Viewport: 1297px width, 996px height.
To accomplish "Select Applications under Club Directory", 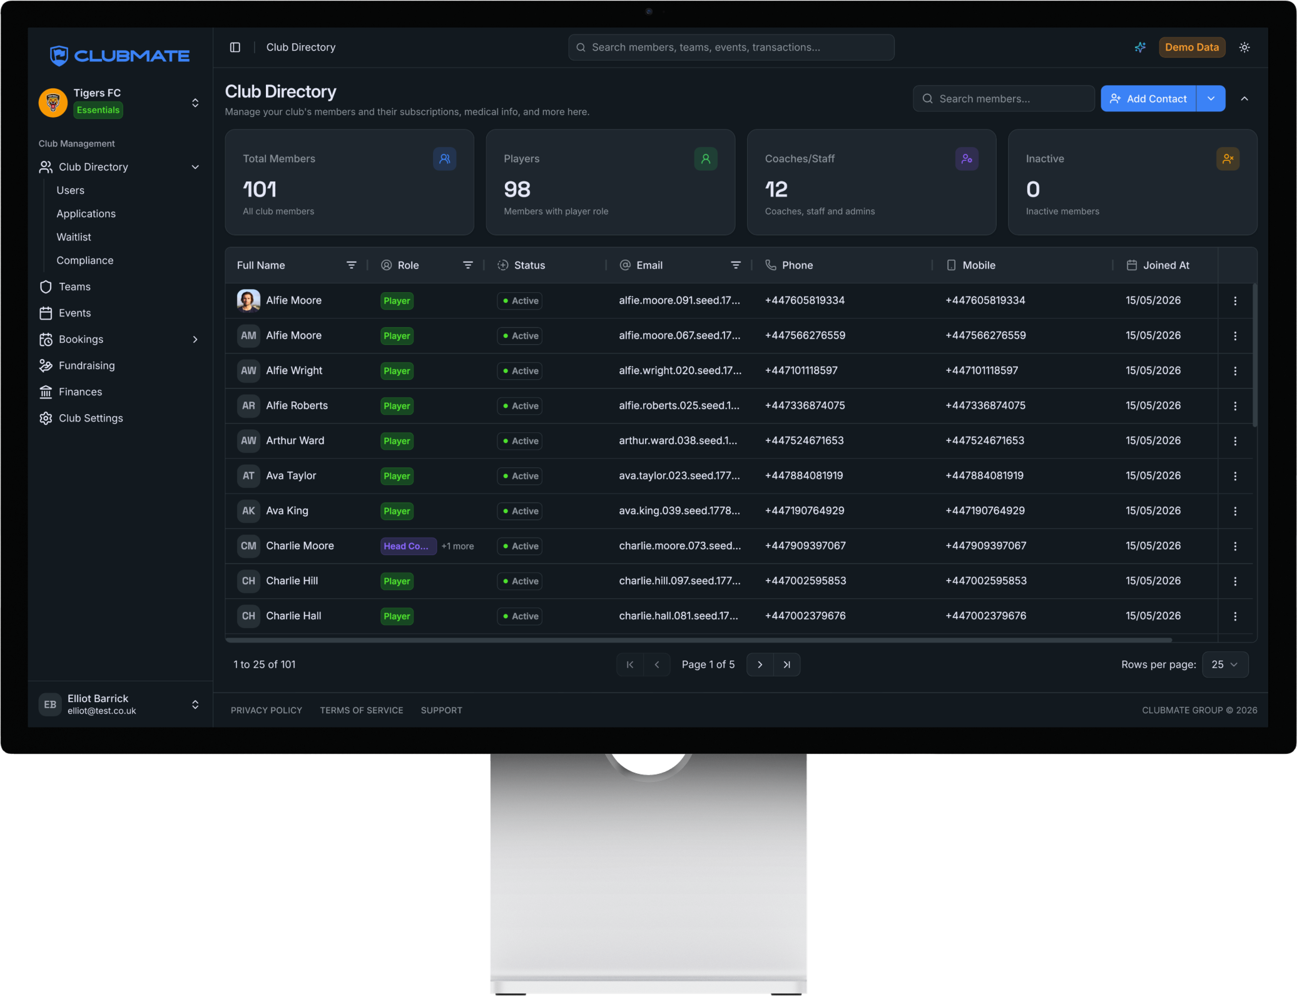I will click(86, 214).
